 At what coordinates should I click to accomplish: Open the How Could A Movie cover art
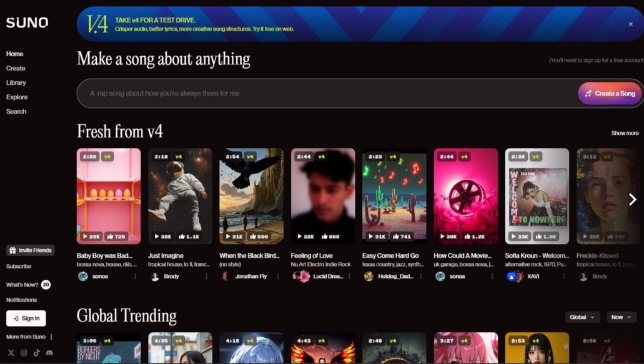coord(466,196)
